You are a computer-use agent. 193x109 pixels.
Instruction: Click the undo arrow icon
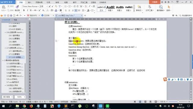17,15
